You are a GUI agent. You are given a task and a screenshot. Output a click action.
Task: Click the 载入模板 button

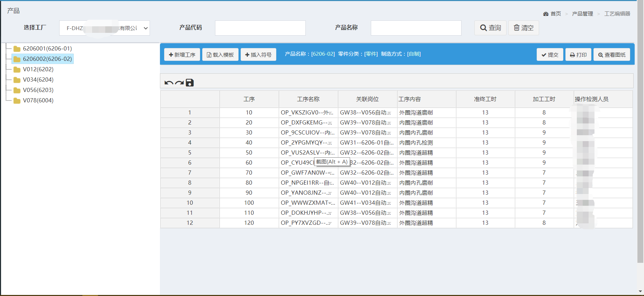(x=220, y=55)
